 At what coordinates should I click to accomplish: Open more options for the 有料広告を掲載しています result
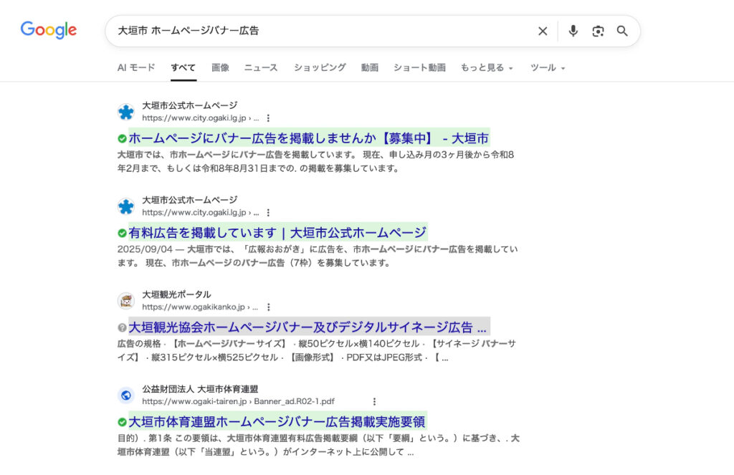tap(268, 213)
